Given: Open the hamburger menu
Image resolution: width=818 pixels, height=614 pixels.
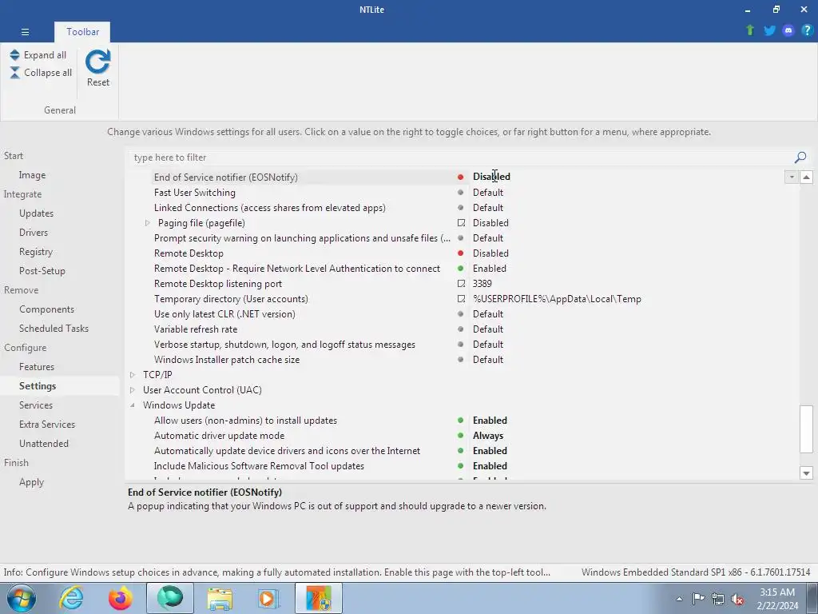Looking at the screenshot, I should [x=25, y=32].
